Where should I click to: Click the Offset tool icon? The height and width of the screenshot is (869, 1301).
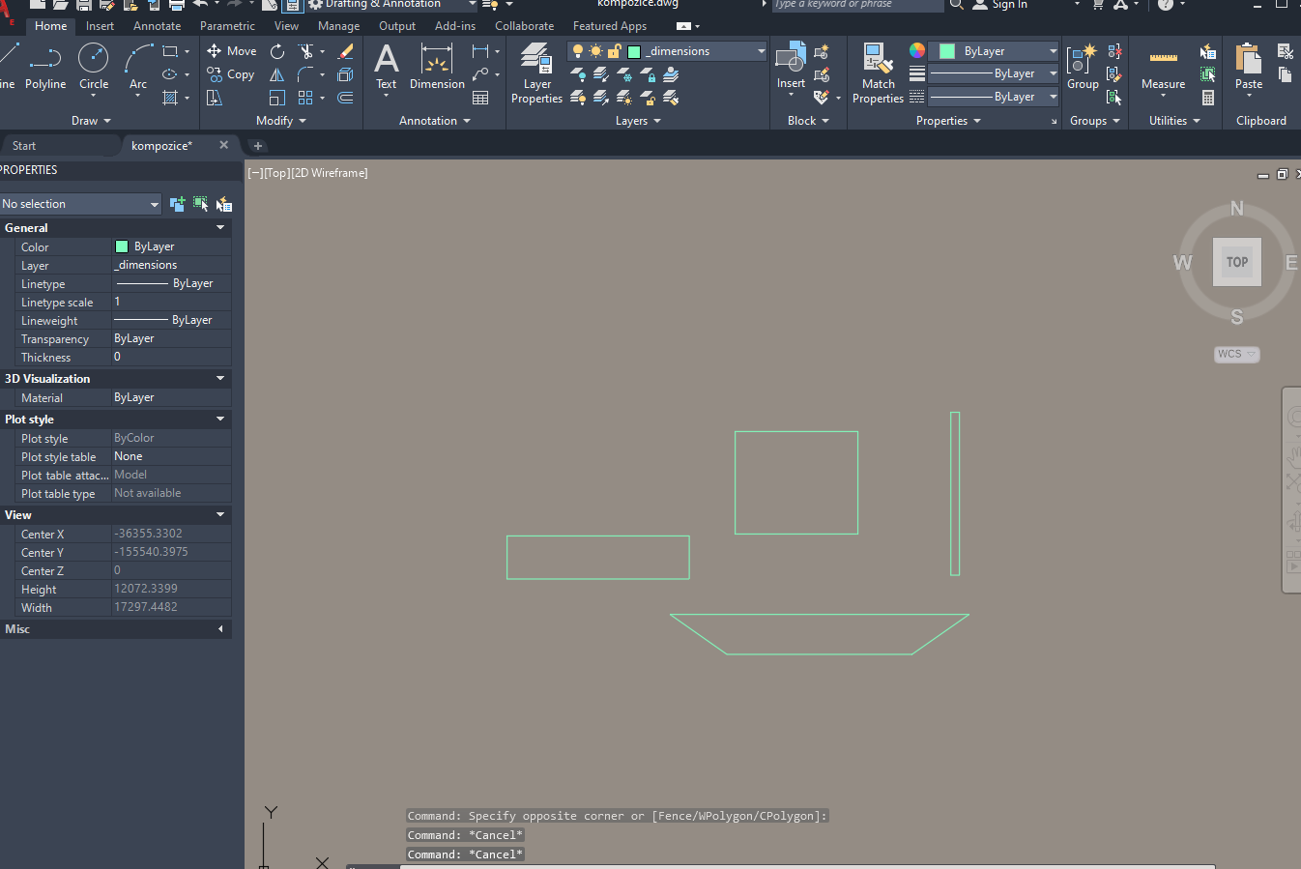[345, 98]
